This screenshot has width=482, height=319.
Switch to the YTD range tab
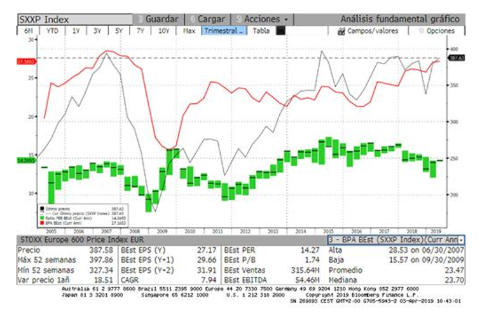coord(52,31)
